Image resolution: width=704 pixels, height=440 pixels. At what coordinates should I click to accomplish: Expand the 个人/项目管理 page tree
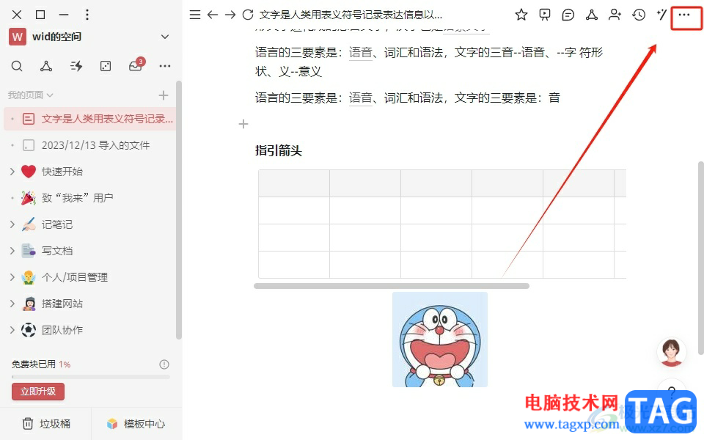12,277
